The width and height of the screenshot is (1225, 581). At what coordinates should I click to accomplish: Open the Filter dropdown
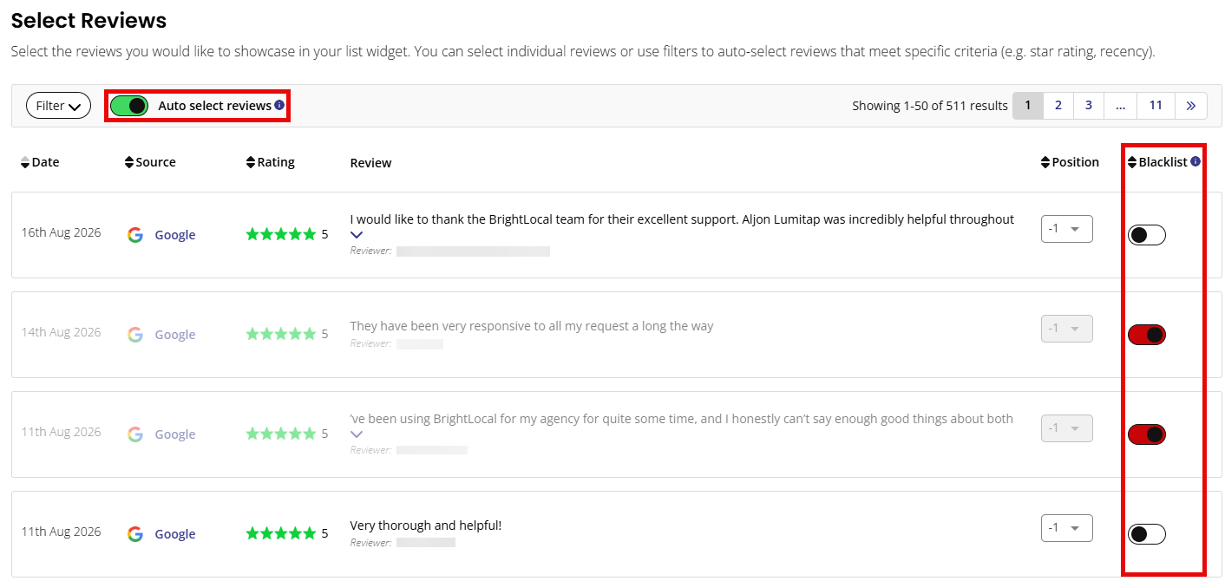click(x=58, y=106)
